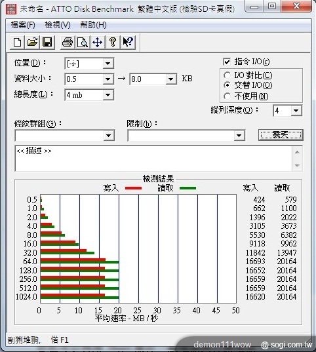Select the I/O 對比 radio option
The height and width of the screenshot is (352, 316).
coord(227,75)
